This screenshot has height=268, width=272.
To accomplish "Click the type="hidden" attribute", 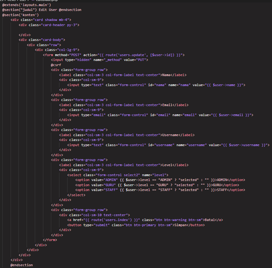I will [78, 60].
